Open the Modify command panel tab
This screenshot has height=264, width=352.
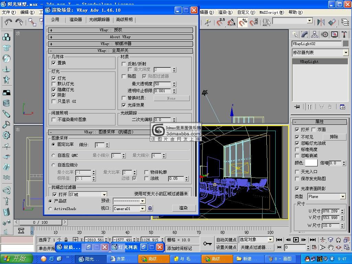click(x=305, y=35)
